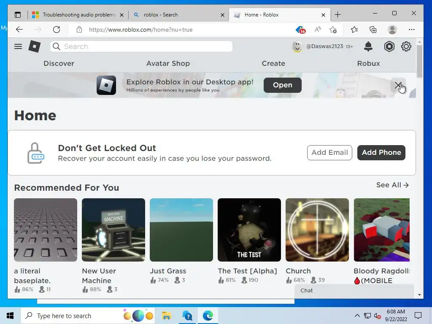This screenshot has height=324, width=432.
Task: Open the Roblox settings gear
Action: (406, 46)
